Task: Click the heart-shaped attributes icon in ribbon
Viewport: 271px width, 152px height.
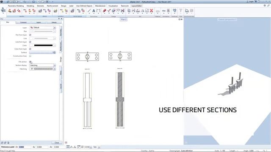Action: [174, 11]
